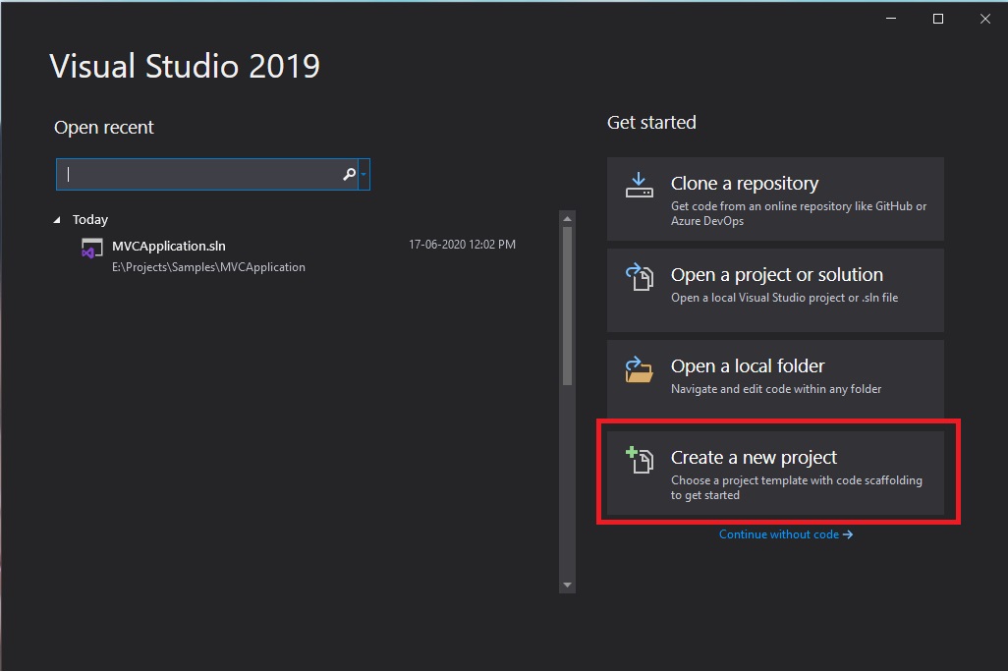Maximize the Visual Studio 2019 window

pos(938,19)
